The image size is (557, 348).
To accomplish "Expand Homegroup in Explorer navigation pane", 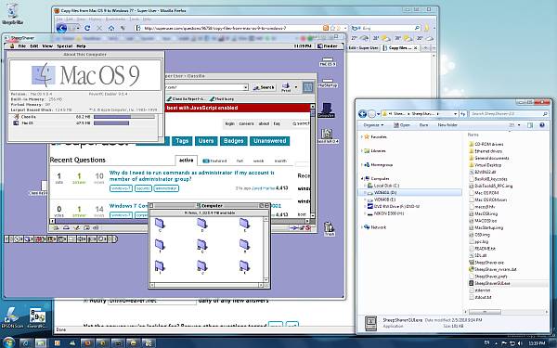I will (x=362, y=165).
